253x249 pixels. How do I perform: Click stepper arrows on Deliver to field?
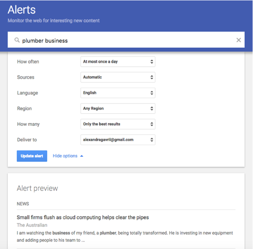(x=152, y=139)
